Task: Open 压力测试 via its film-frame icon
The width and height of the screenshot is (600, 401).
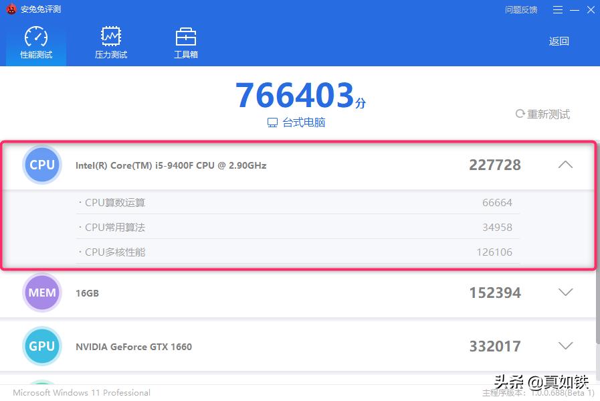Action: click(110, 36)
